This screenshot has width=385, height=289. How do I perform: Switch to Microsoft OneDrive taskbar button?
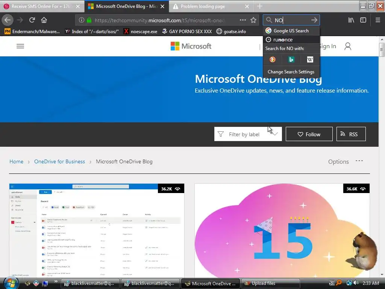coord(210,283)
